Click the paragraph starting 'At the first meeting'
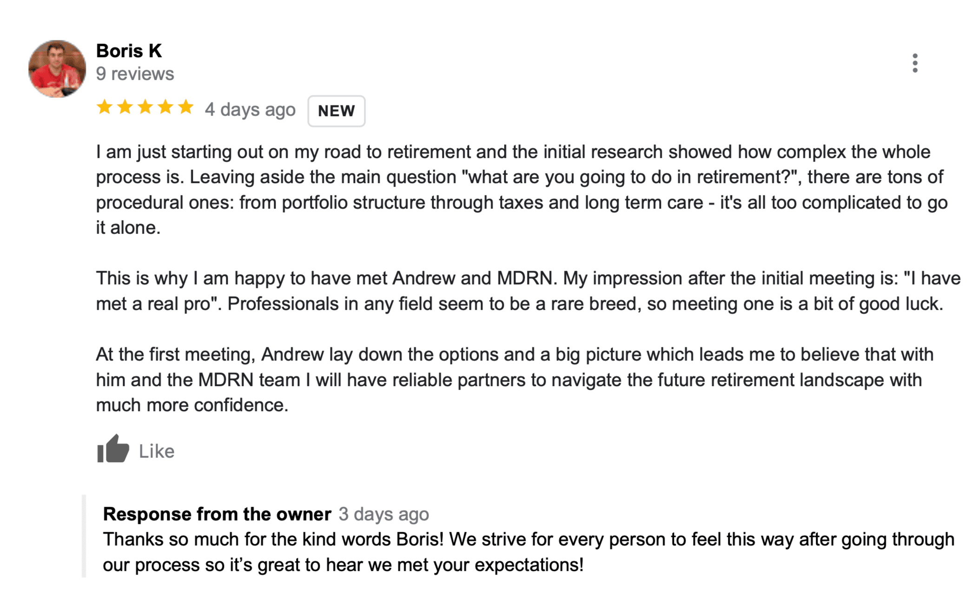The image size is (978, 616). coord(511,380)
